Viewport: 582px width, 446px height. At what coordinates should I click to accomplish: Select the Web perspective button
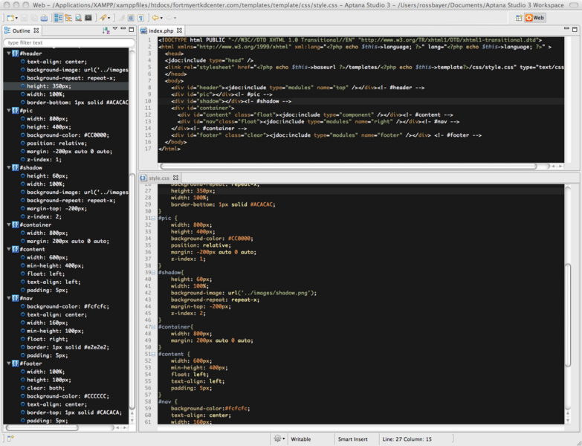[535, 18]
